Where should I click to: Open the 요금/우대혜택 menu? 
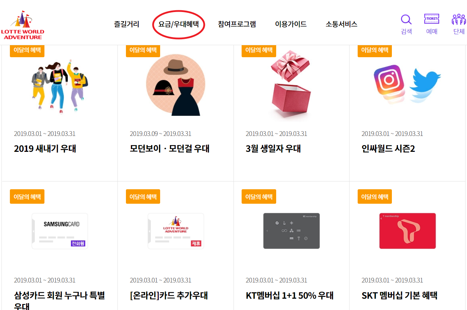click(x=178, y=24)
